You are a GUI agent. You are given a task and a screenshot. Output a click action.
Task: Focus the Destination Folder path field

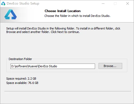pos(53,66)
